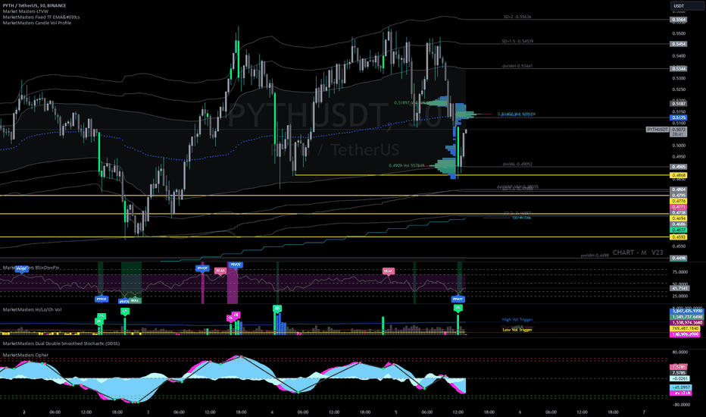Click the -0.0261 Cipher value label
Image resolution: width=706 pixels, height=417 pixels.
click(x=679, y=378)
